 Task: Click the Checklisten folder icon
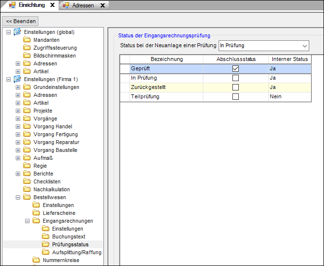click(27, 181)
